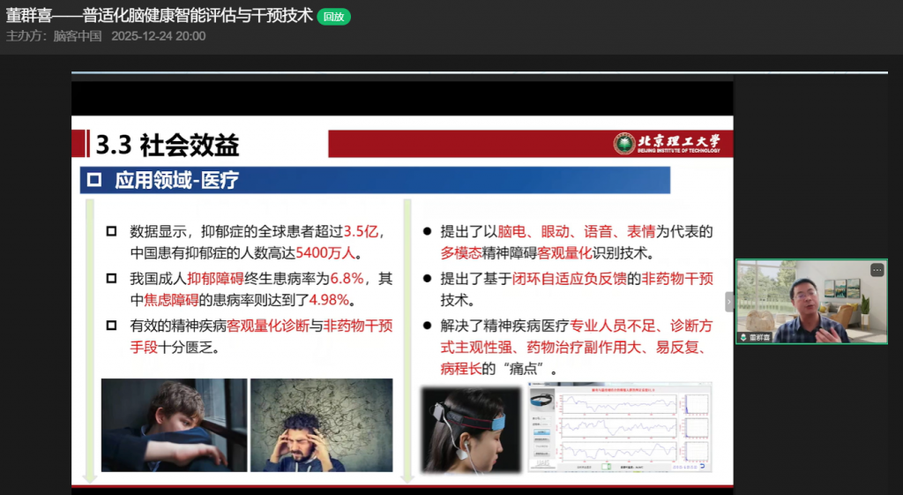Click the webinar title starting with 董群喜

159,16
